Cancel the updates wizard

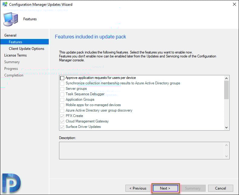tap(221, 188)
